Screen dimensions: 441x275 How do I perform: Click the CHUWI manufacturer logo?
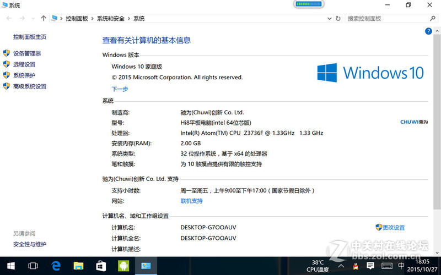(x=414, y=122)
